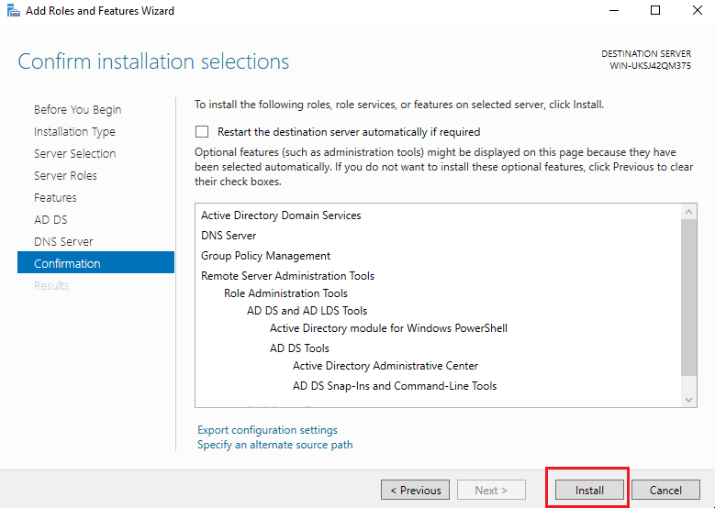Open the Server Roles page
This screenshot has width=715, height=508.
[x=65, y=175]
